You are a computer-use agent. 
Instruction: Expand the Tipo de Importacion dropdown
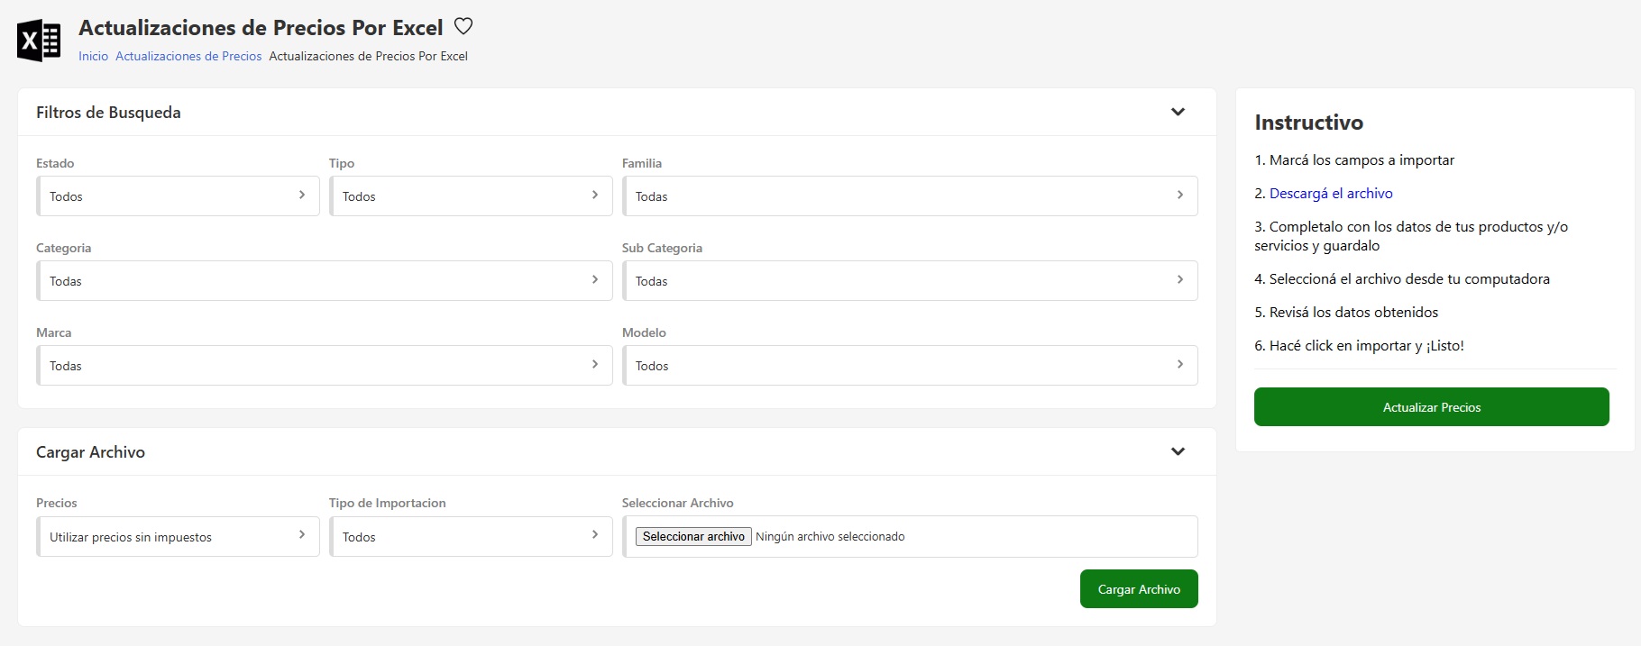(x=471, y=537)
